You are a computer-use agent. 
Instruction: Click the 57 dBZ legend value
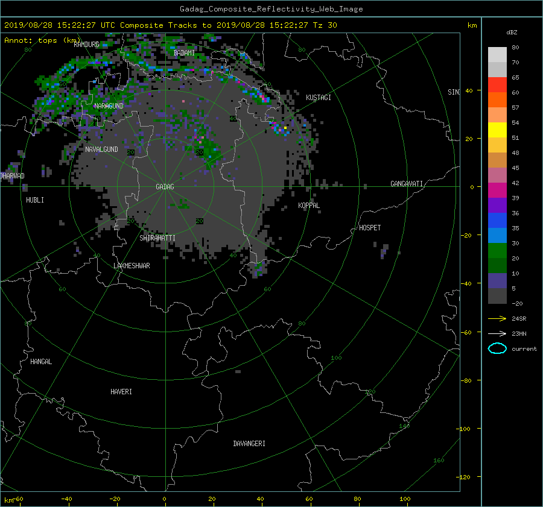click(x=515, y=108)
